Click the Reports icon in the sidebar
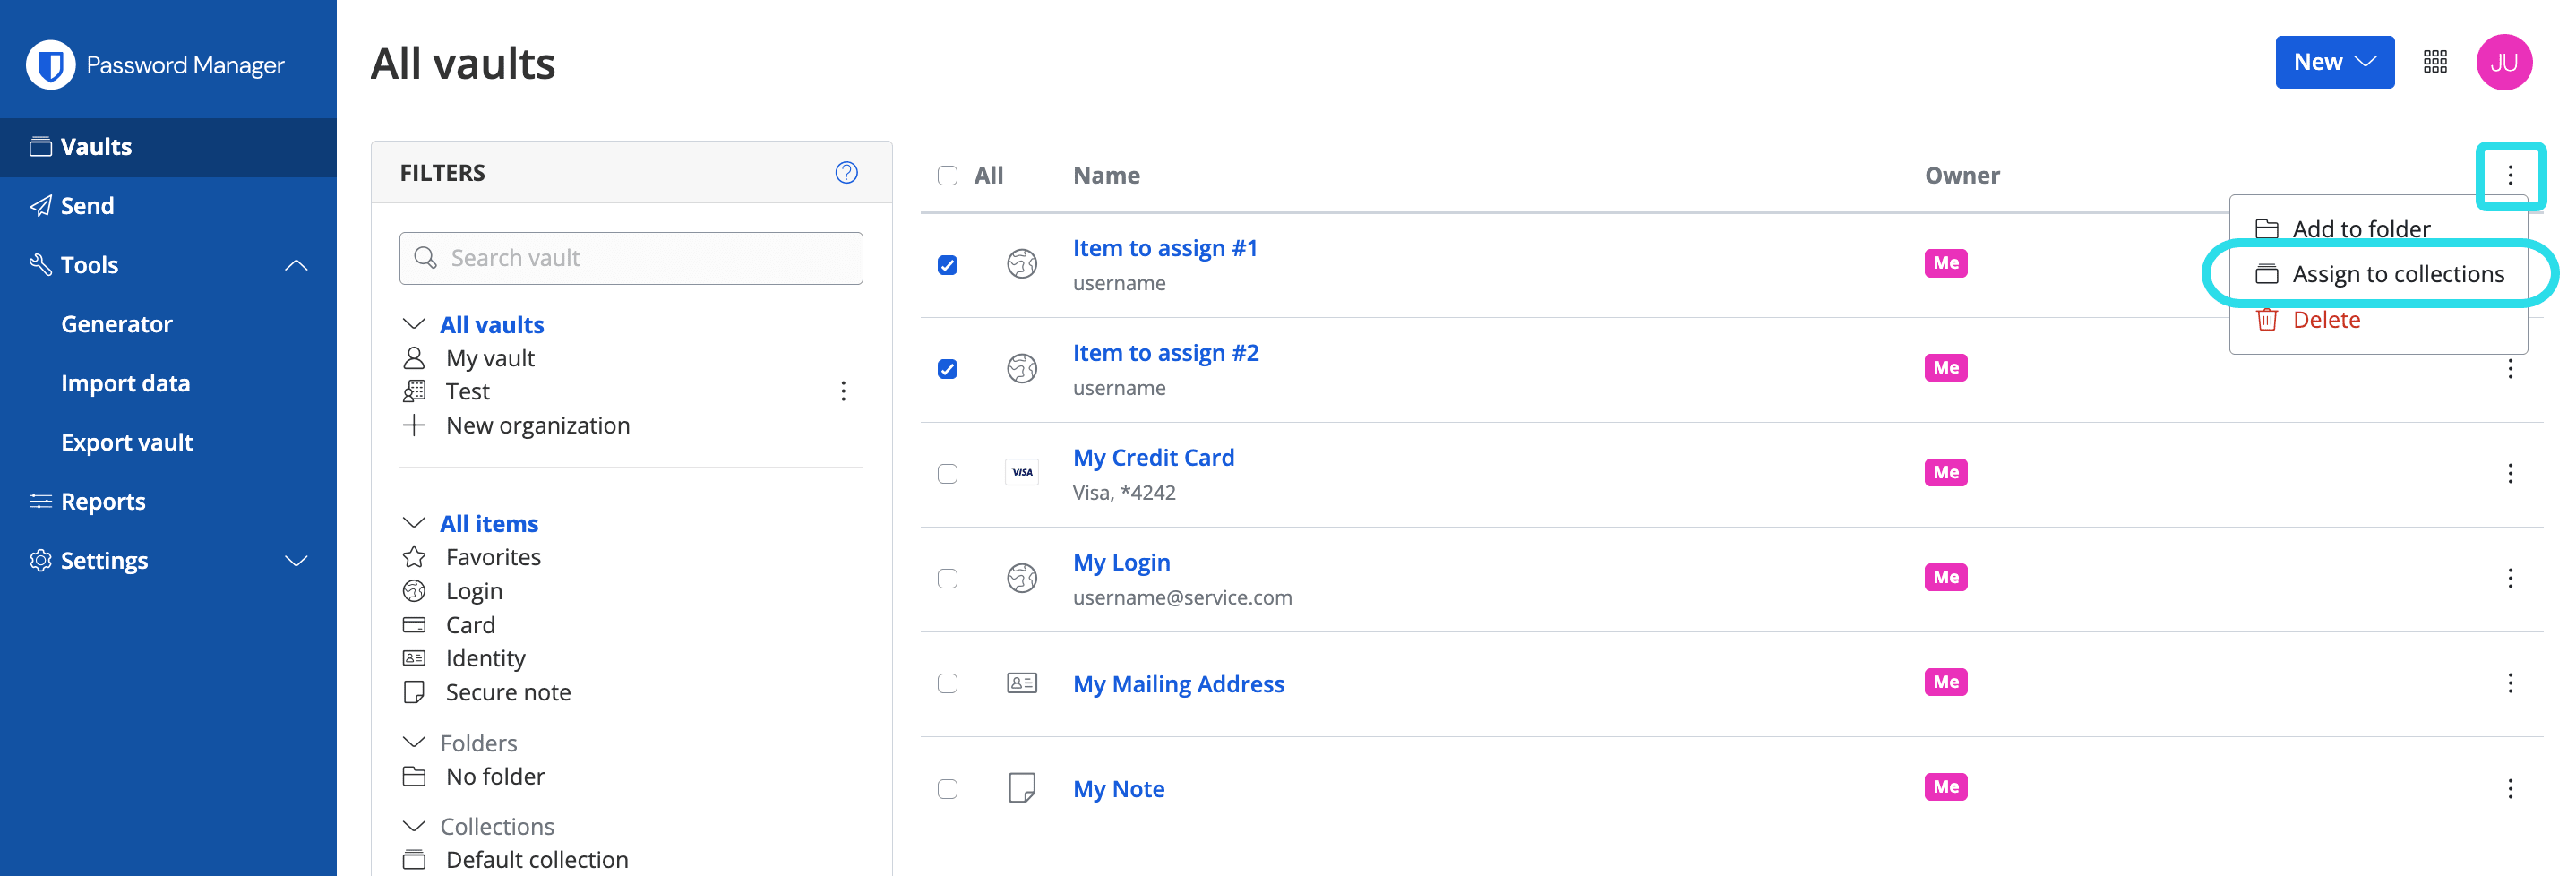The image size is (2576, 876). coord(40,500)
